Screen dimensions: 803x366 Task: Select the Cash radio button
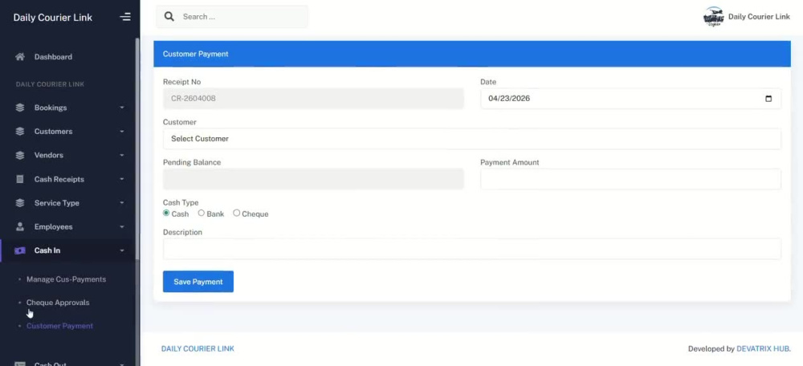coord(166,213)
